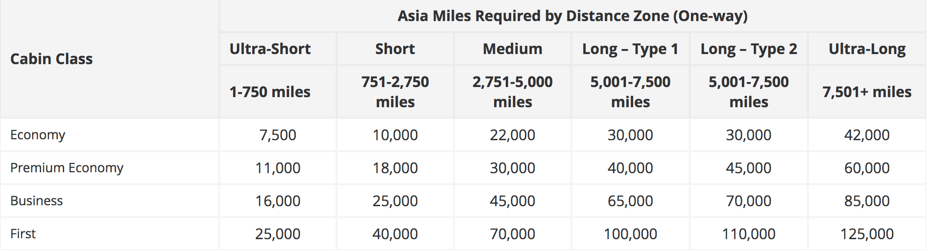
Task: Select the Medium distance zone header
Action: 512,49
